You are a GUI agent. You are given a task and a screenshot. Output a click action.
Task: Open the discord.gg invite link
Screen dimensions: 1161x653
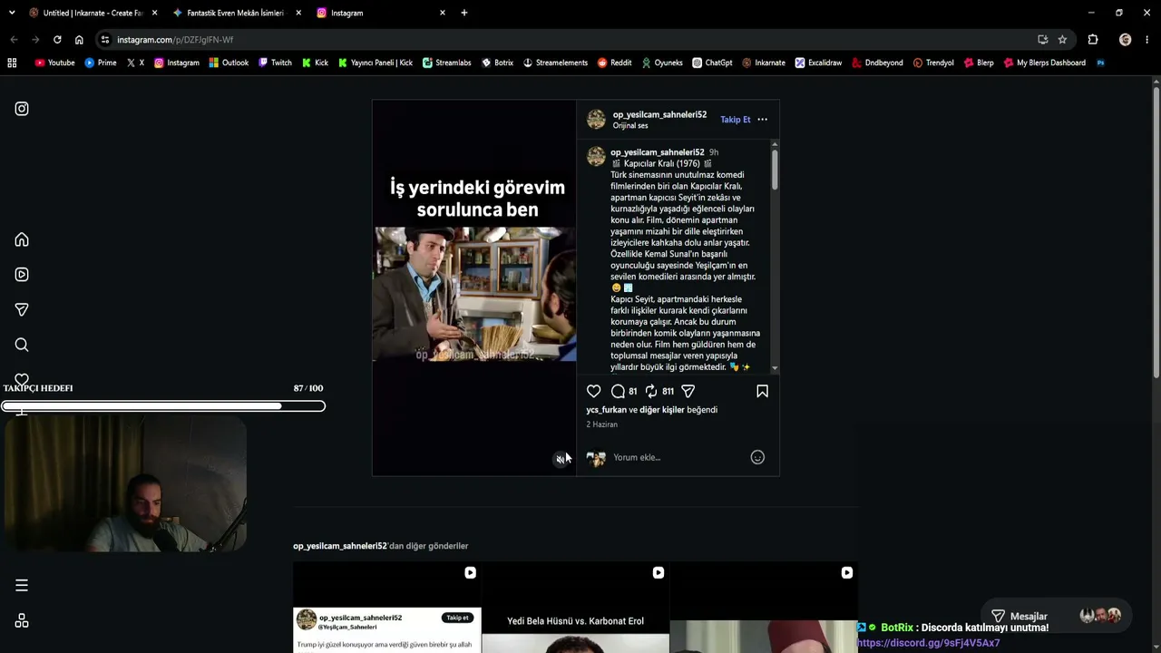click(x=928, y=643)
